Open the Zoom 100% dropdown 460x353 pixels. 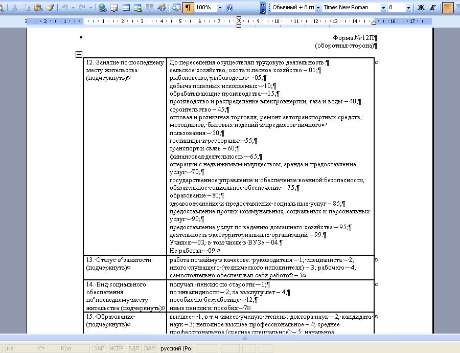[220, 8]
